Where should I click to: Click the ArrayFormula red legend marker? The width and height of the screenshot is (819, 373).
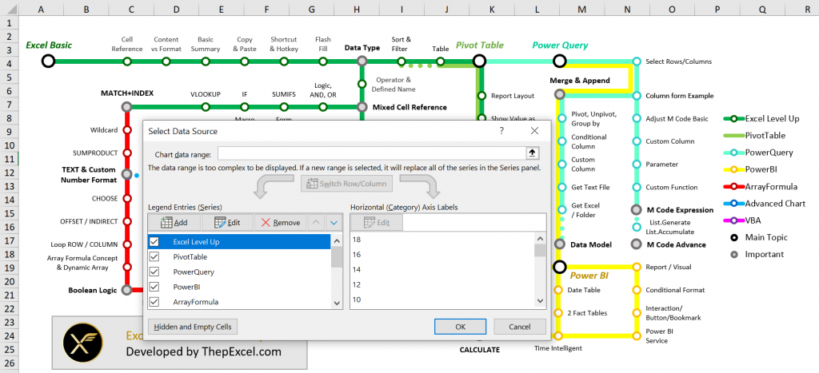[x=734, y=186]
